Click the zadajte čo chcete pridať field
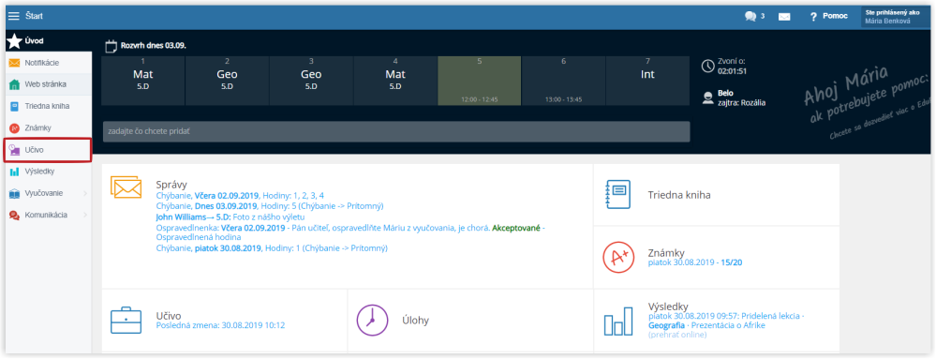This screenshot has width=936, height=359. pyautogui.click(x=396, y=131)
